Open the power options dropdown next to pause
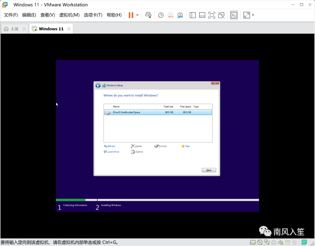Screen dimensions: 315x246 137,15
